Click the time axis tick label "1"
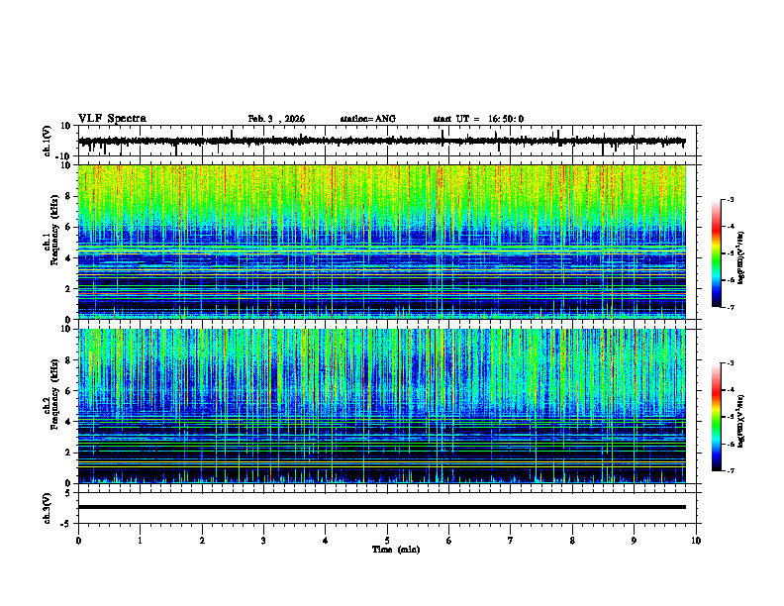Viewport: 784px width, 606px height. pos(140,541)
